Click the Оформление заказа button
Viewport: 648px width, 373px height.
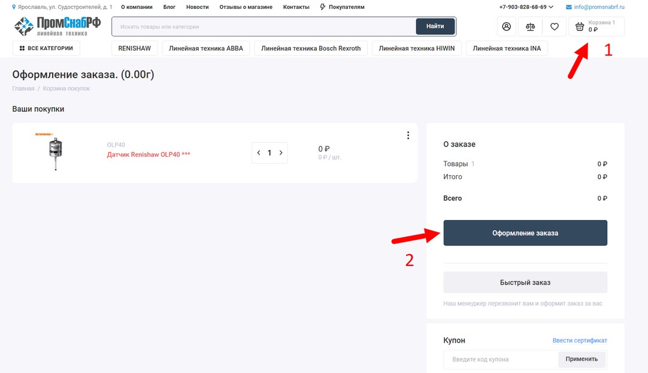point(525,233)
